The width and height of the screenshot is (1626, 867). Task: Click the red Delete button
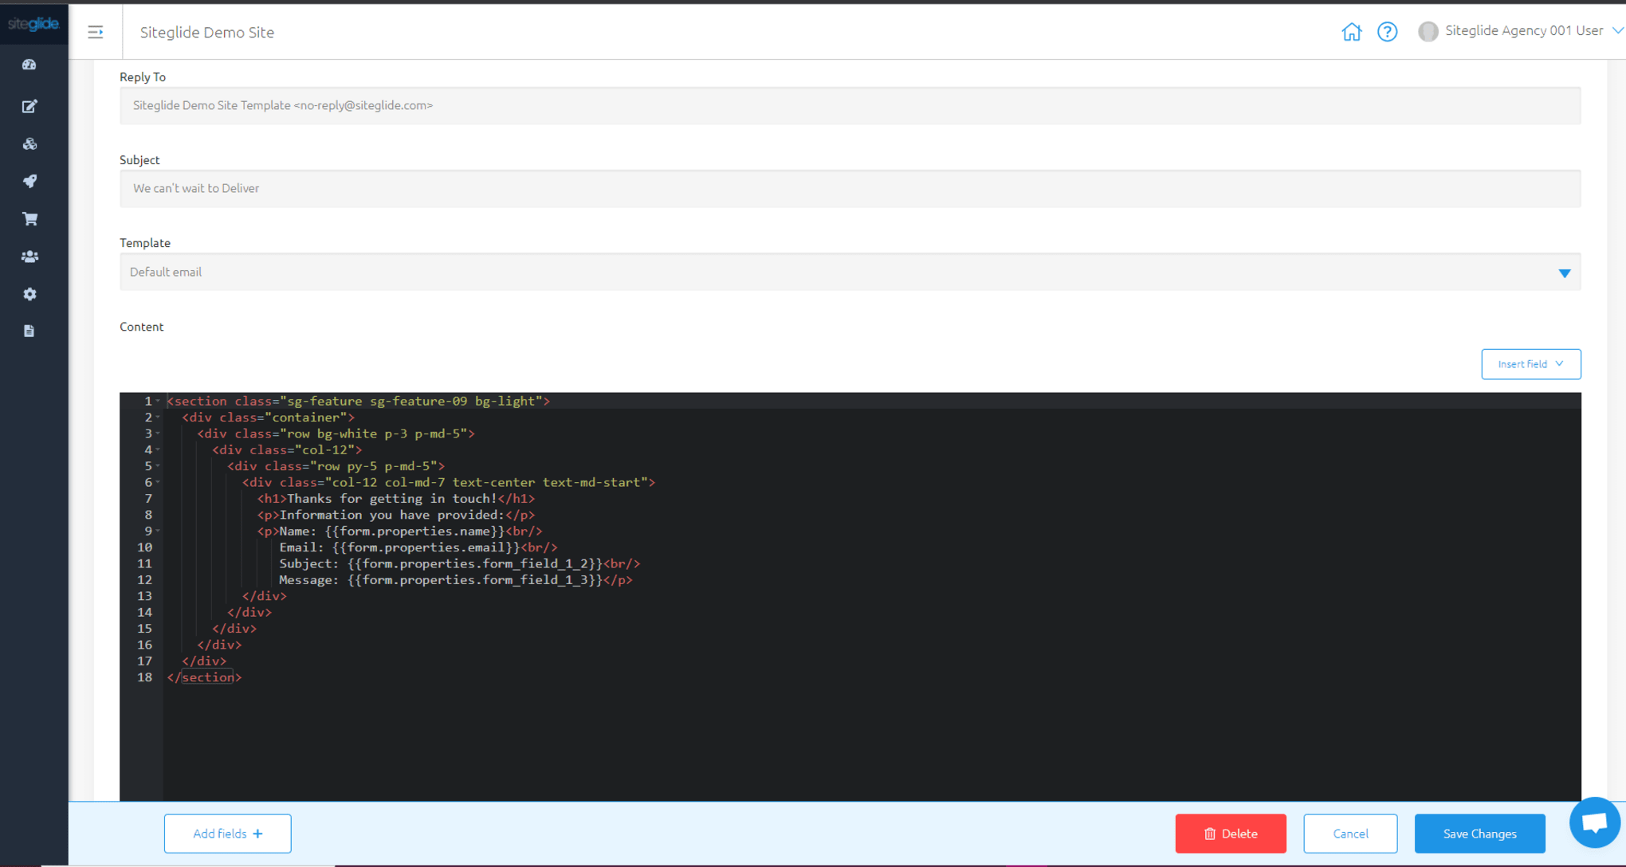coord(1231,834)
